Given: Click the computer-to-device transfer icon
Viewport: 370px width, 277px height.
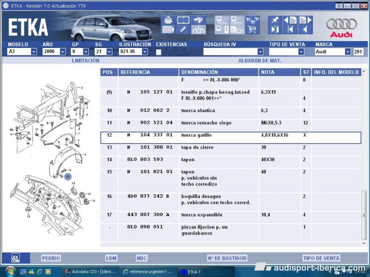Looking at the screenshot, I should (x=222, y=30).
